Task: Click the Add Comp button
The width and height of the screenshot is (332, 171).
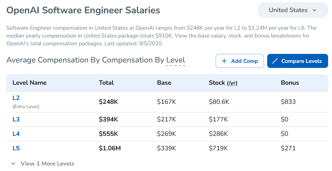Action: [239, 61]
